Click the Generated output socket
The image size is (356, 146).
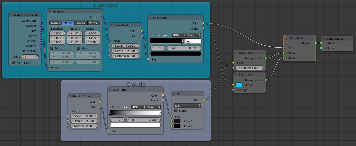41,21
